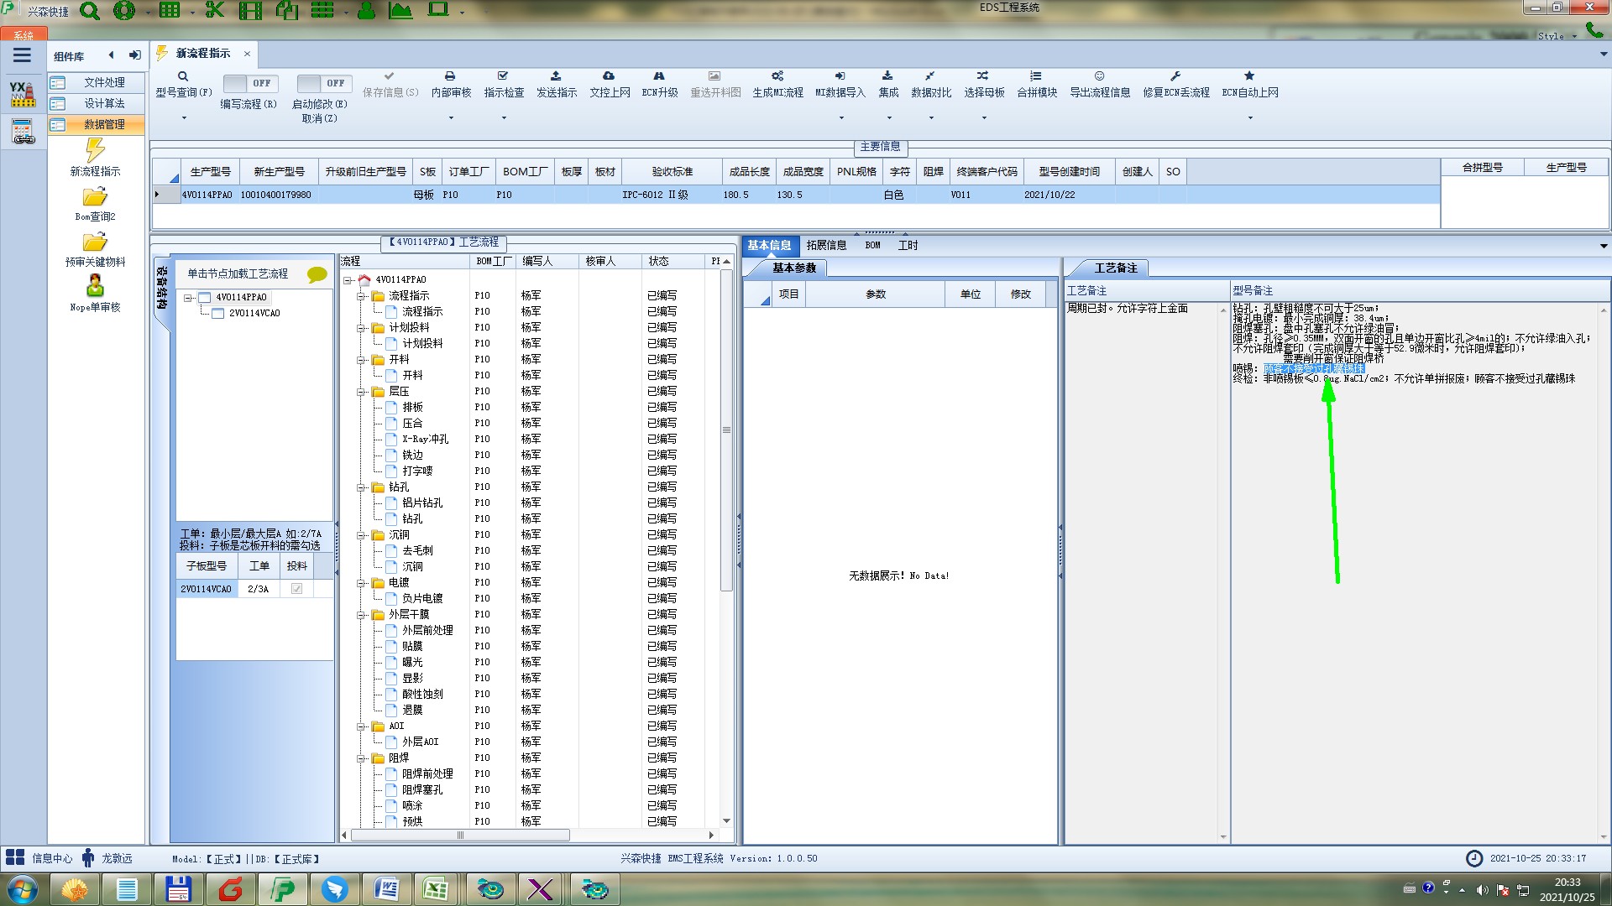This screenshot has height=906, width=1612.
Task: Click the 型号查询 search icon
Action: coord(183,76)
